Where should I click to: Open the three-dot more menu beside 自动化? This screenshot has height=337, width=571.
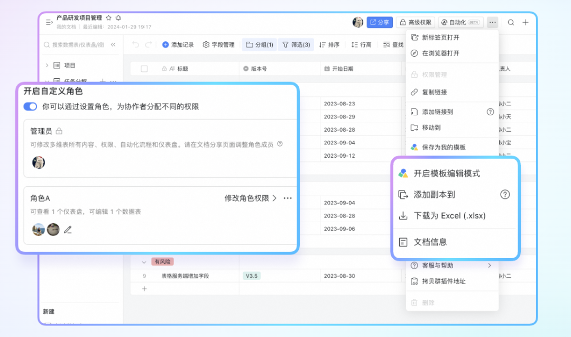492,22
